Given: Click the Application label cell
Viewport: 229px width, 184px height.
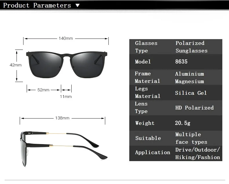Looking at the screenshot, I should point(152,152).
